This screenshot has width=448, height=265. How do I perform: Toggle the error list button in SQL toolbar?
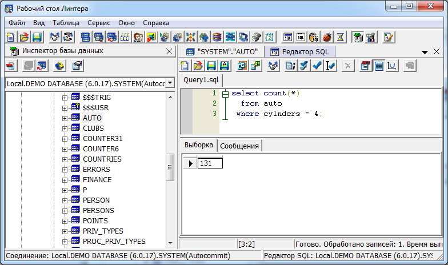366,66
